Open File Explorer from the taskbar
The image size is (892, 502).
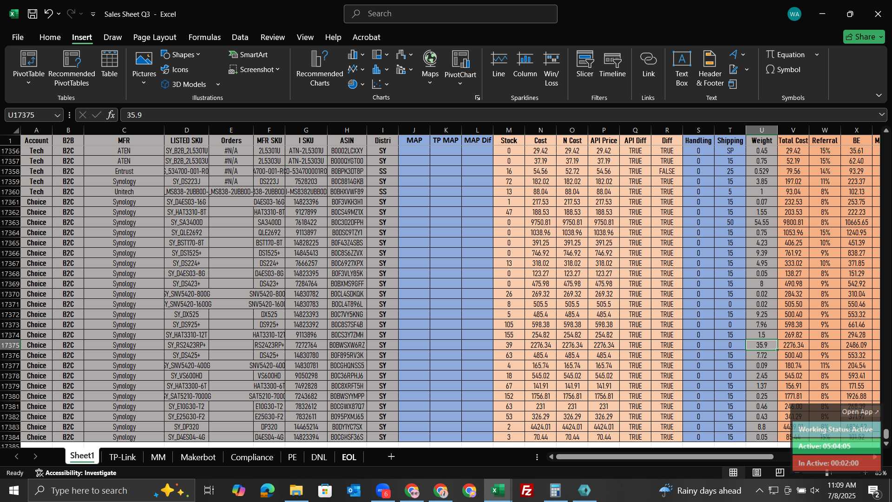click(296, 490)
